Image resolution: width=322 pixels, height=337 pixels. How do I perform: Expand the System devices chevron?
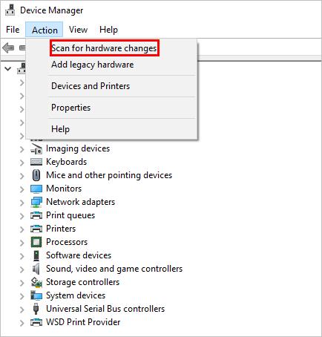(x=22, y=296)
